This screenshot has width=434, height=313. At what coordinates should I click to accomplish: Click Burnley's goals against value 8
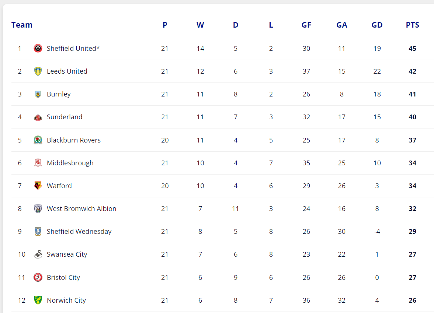tap(342, 94)
